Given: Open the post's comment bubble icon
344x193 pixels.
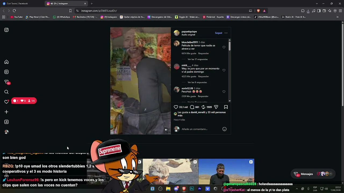Looking at the screenshot, I should [192, 107].
